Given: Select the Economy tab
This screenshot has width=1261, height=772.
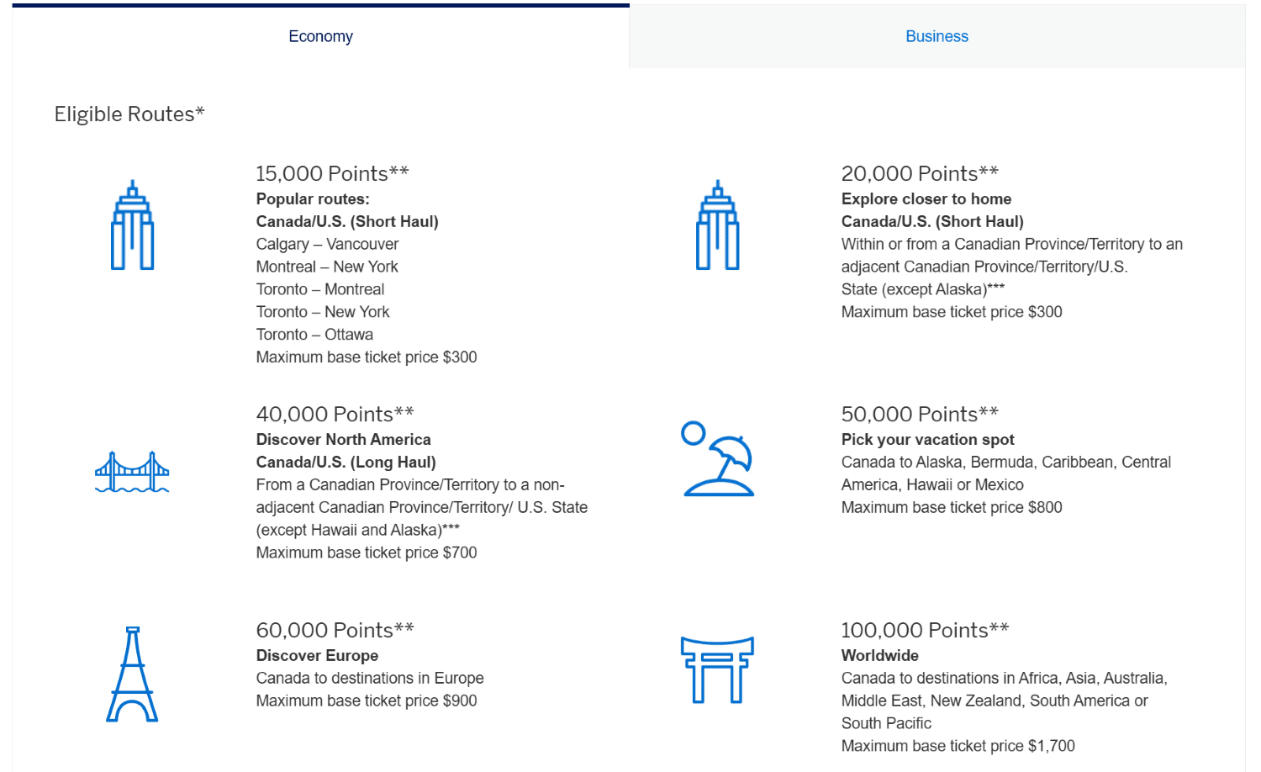Looking at the screenshot, I should click(320, 36).
